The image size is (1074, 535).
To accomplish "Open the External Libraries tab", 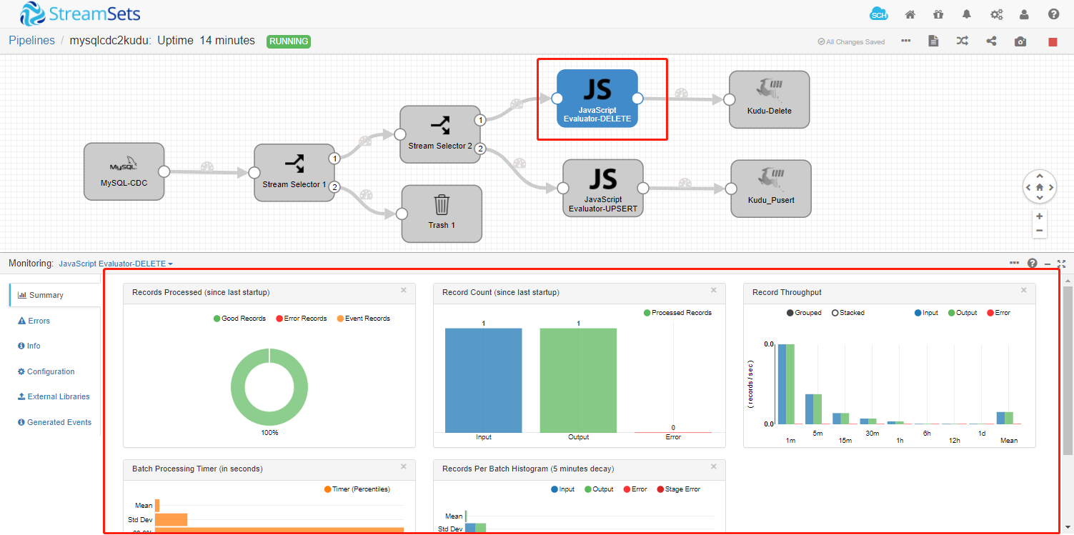I will click(x=54, y=396).
